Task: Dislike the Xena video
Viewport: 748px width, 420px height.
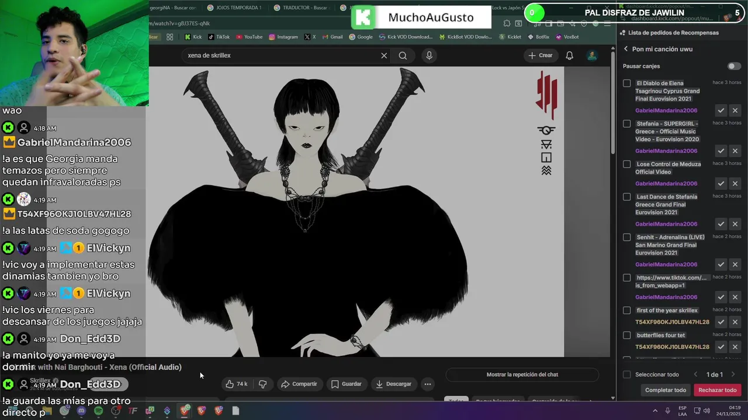Action: tap(262, 384)
